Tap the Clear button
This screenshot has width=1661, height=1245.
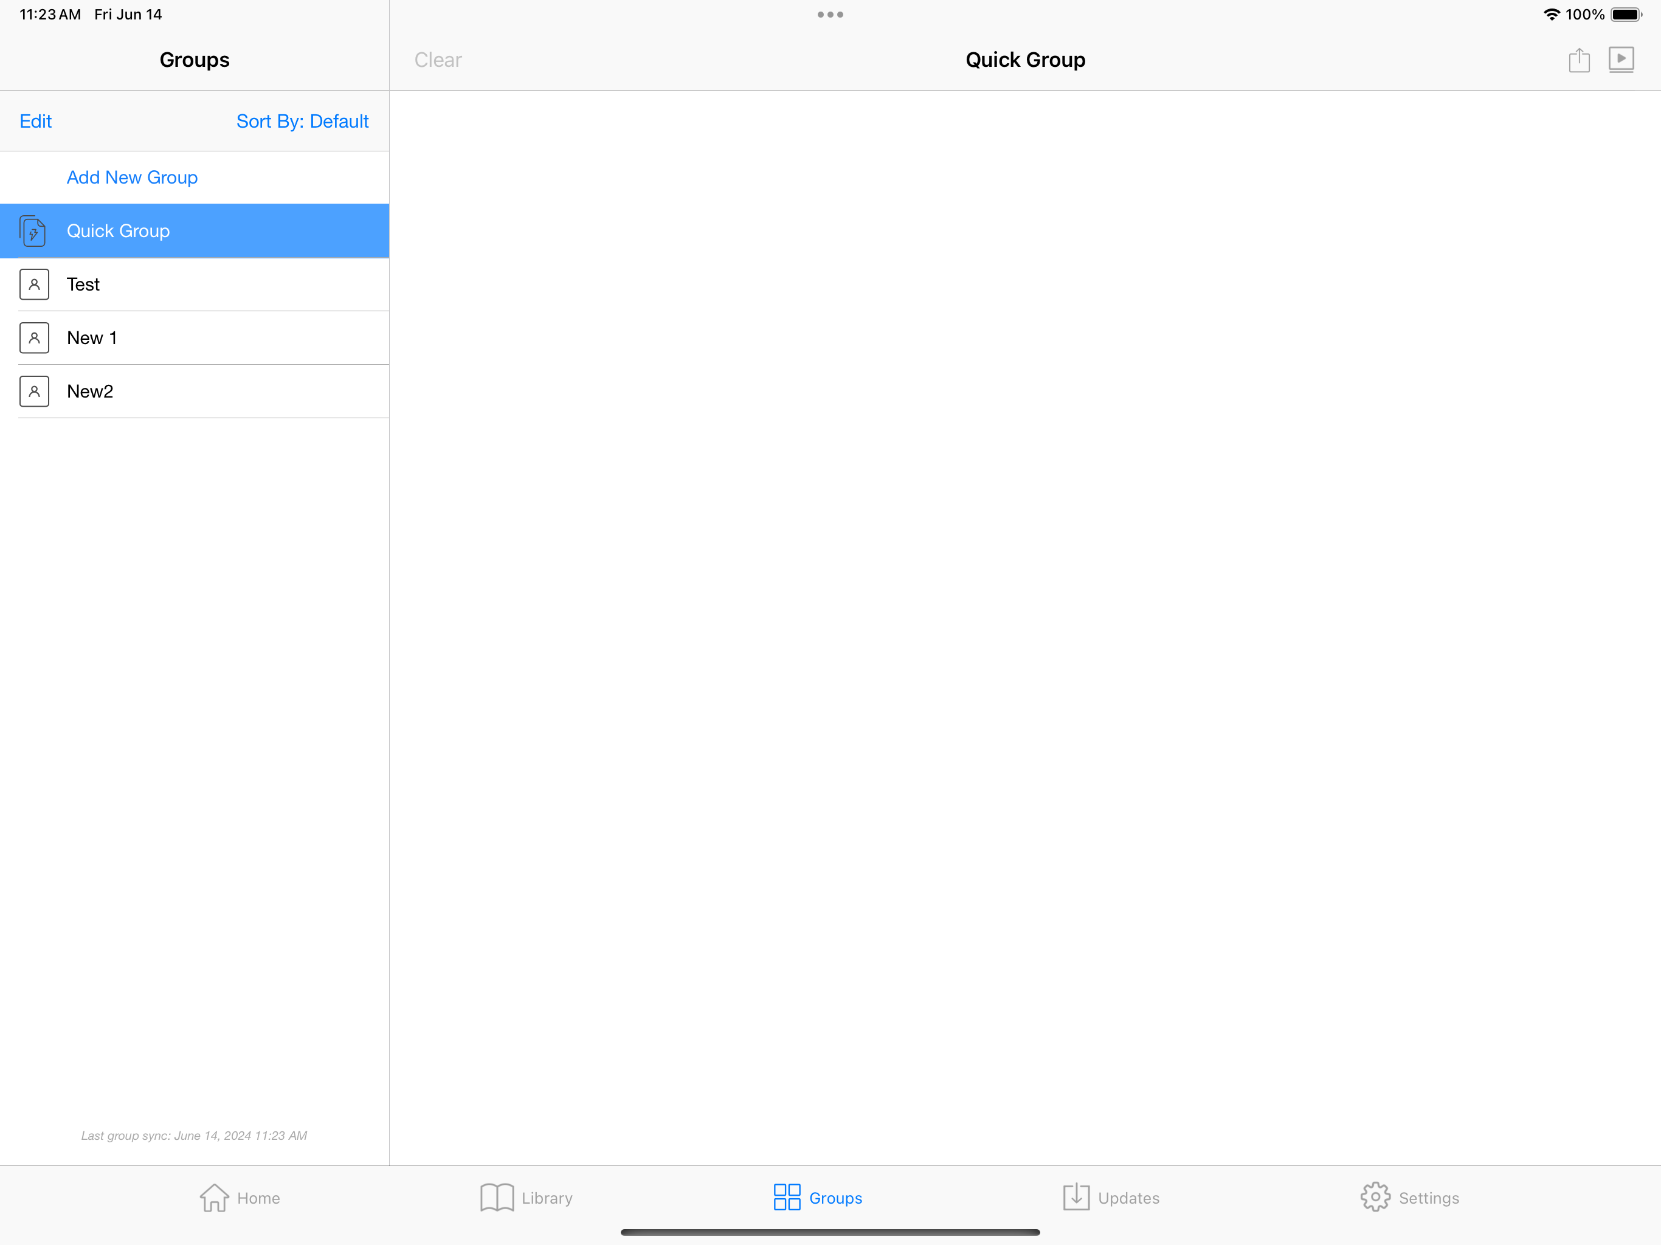point(438,60)
